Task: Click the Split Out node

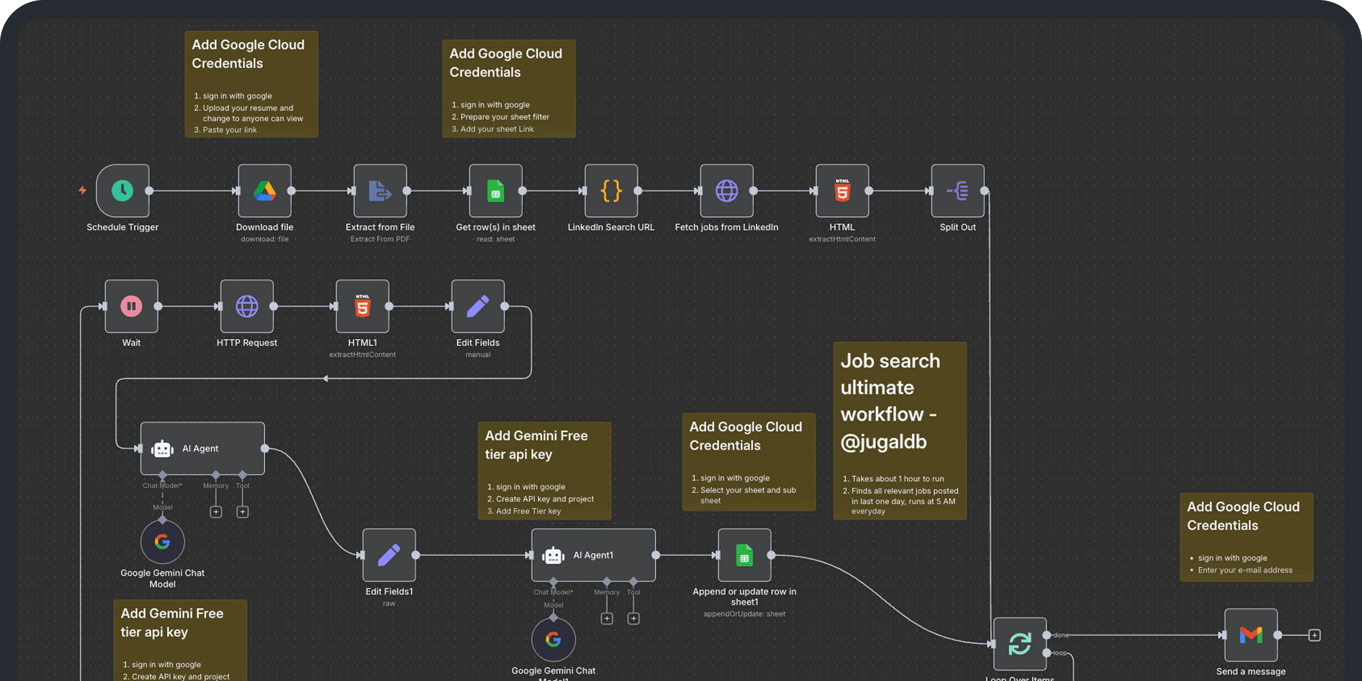Action: [958, 190]
